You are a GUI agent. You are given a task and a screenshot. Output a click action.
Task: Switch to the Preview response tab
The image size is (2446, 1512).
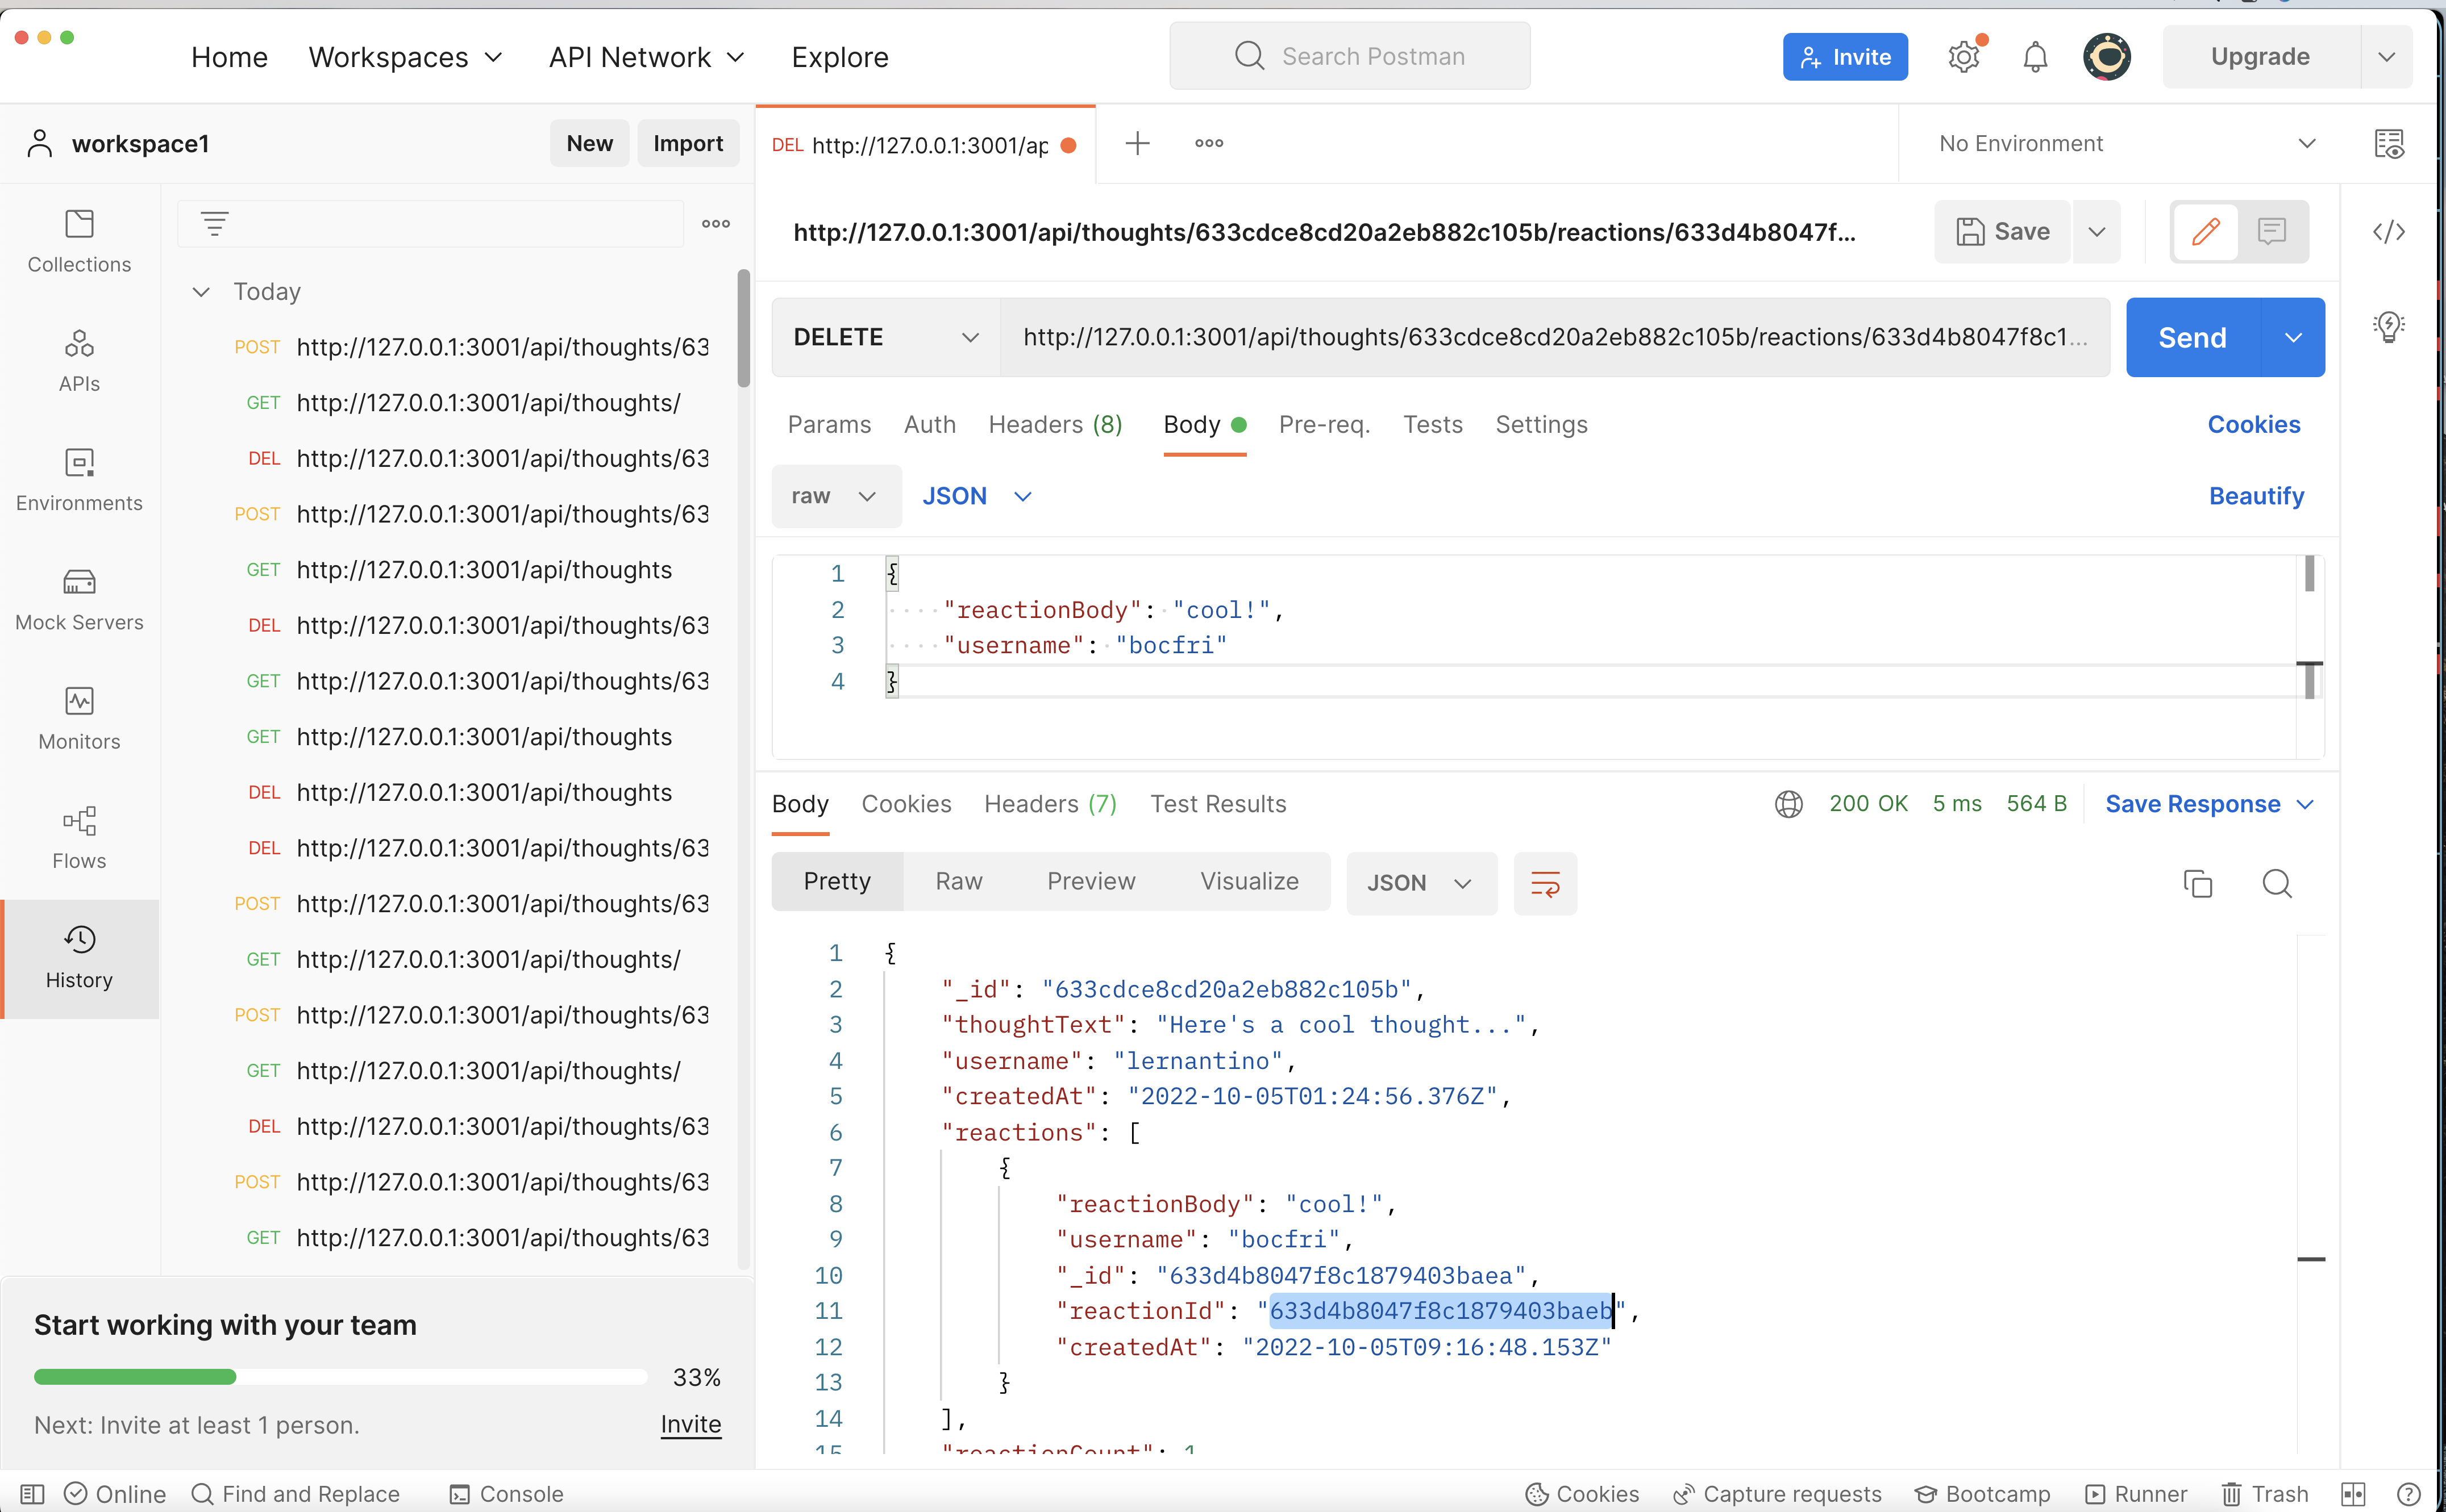pyautogui.click(x=1091, y=881)
